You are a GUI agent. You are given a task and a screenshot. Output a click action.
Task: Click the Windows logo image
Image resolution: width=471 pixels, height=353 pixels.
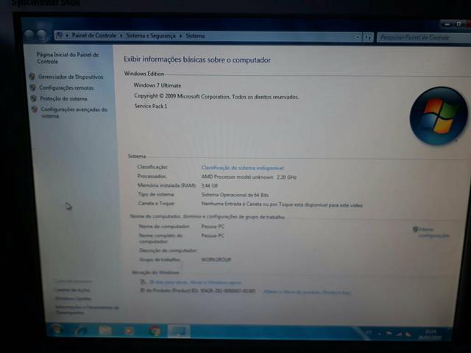439,116
